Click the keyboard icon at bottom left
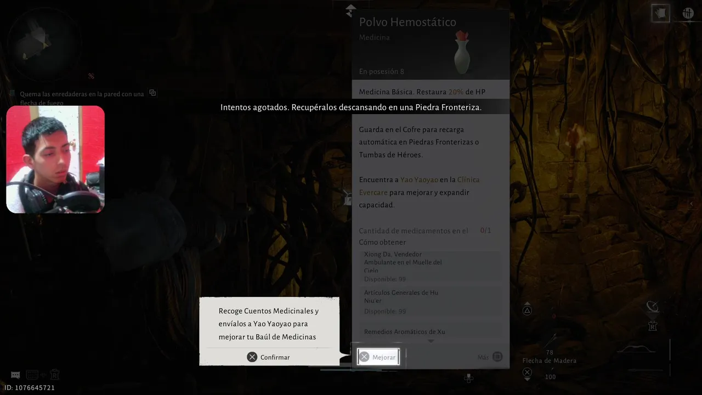 [32, 375]
